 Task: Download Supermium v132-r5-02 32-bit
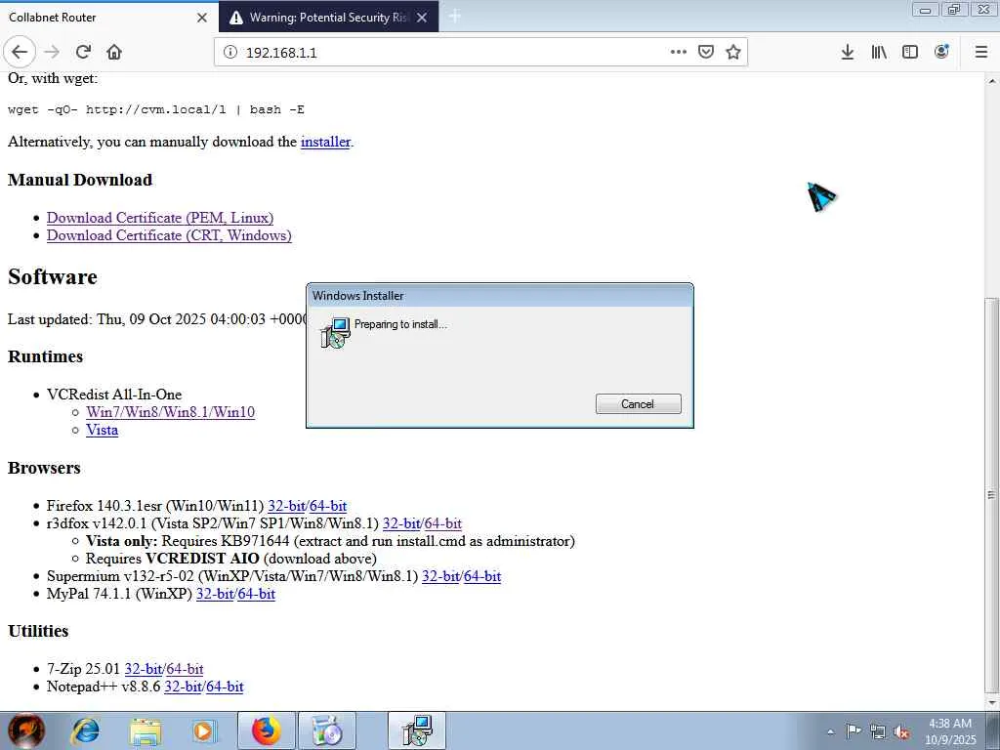tap(440, 576)
